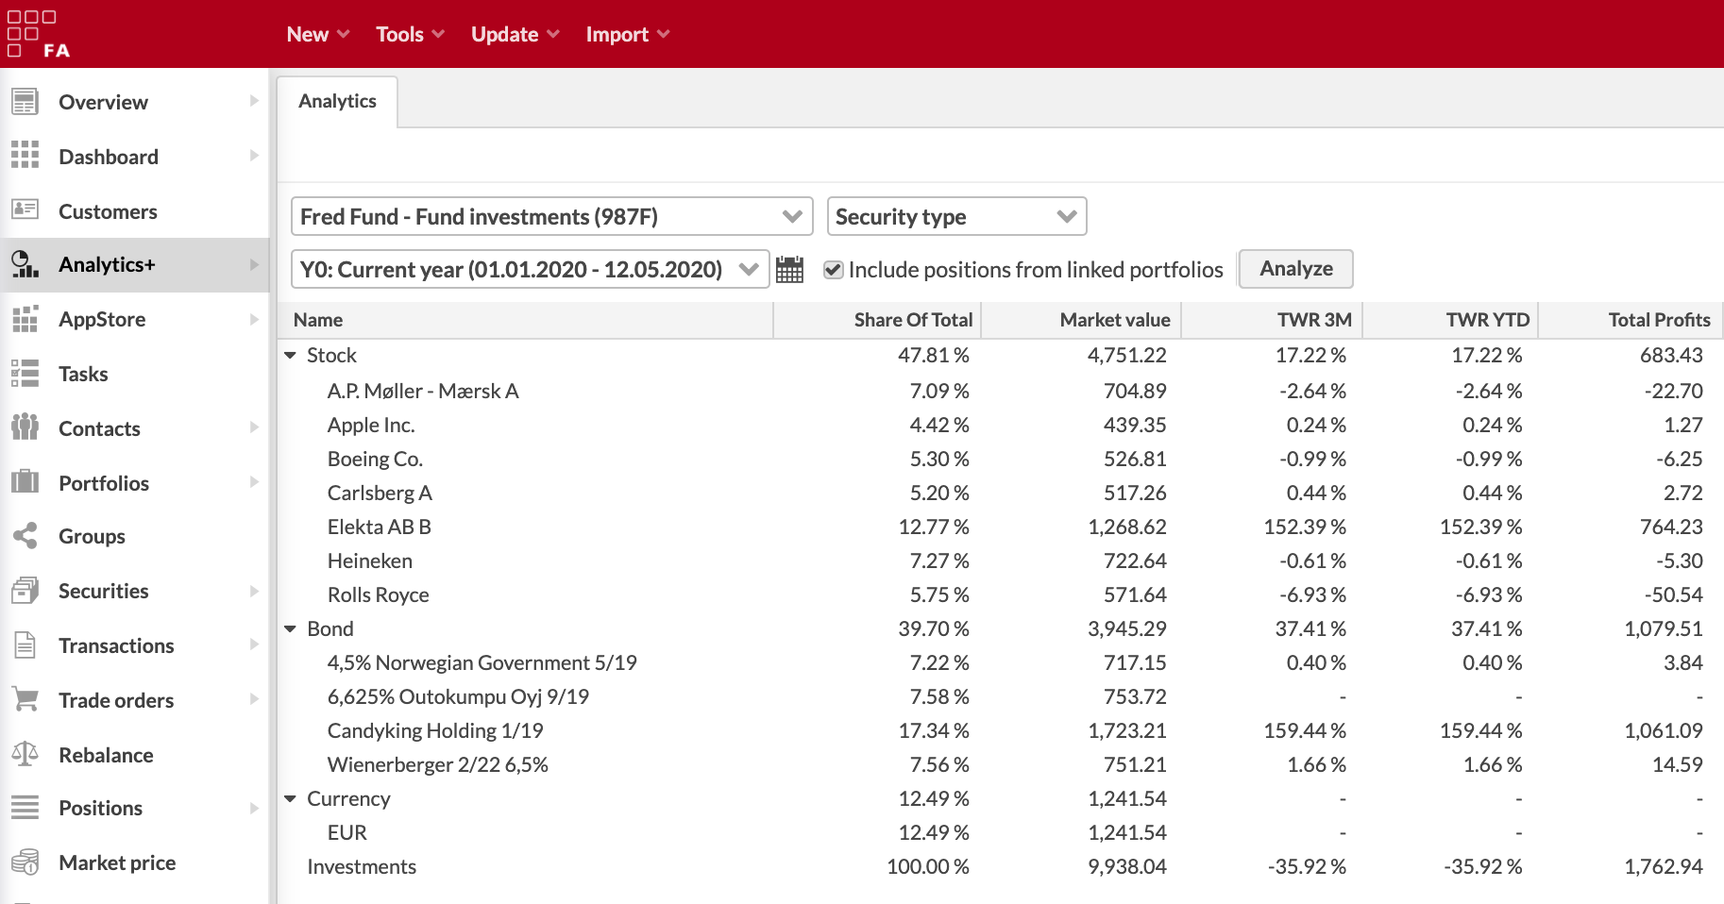Select 6,625% Outokumpu Oyj 9/19 row
Viewport: 1724px width, 904px height.
click(1001, 696)
